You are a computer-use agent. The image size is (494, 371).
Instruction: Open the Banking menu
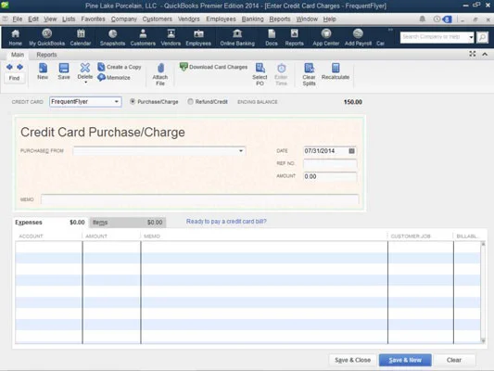click(x=252, y=19)
